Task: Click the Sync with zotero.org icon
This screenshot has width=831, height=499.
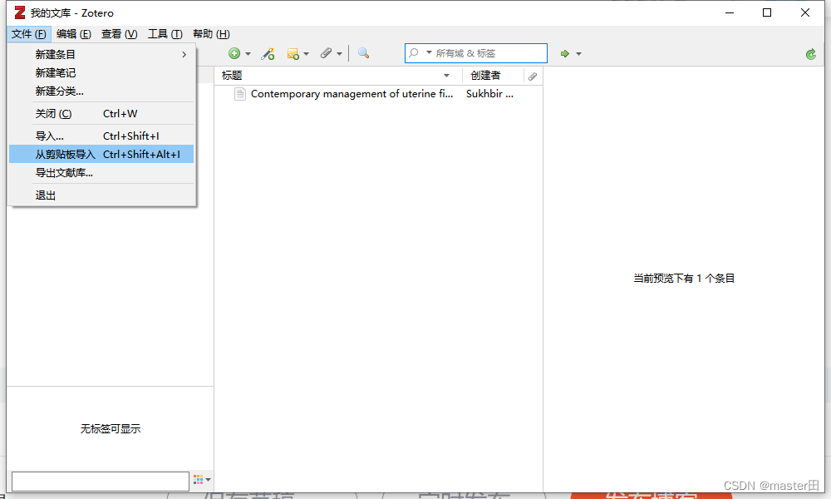Action: pos(811,54)
